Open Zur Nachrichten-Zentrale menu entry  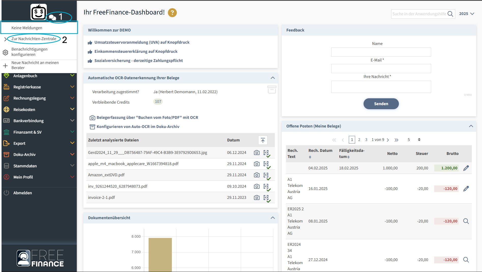pyautogui.click(x=34, y=39)
